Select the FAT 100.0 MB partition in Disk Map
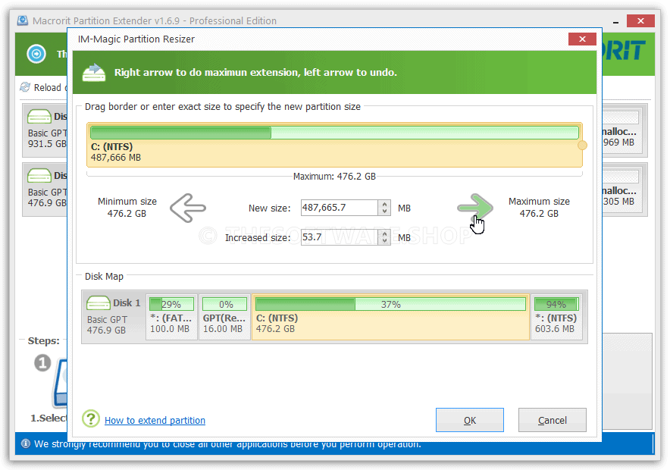 (171, 317)
